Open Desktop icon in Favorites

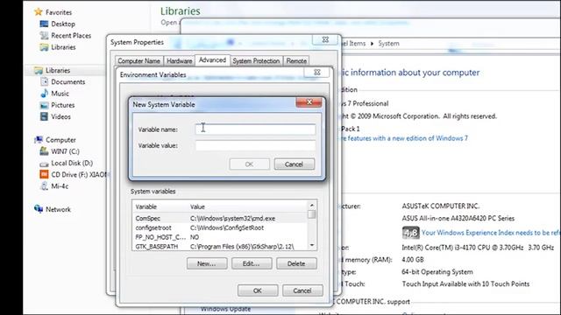pyautogui.click(x=44, y=24)
